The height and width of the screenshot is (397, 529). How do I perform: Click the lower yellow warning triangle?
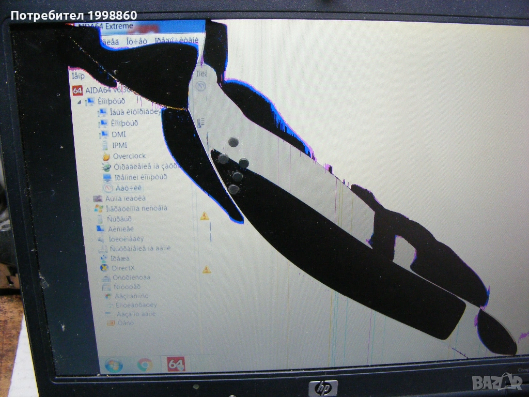[207, 269]
